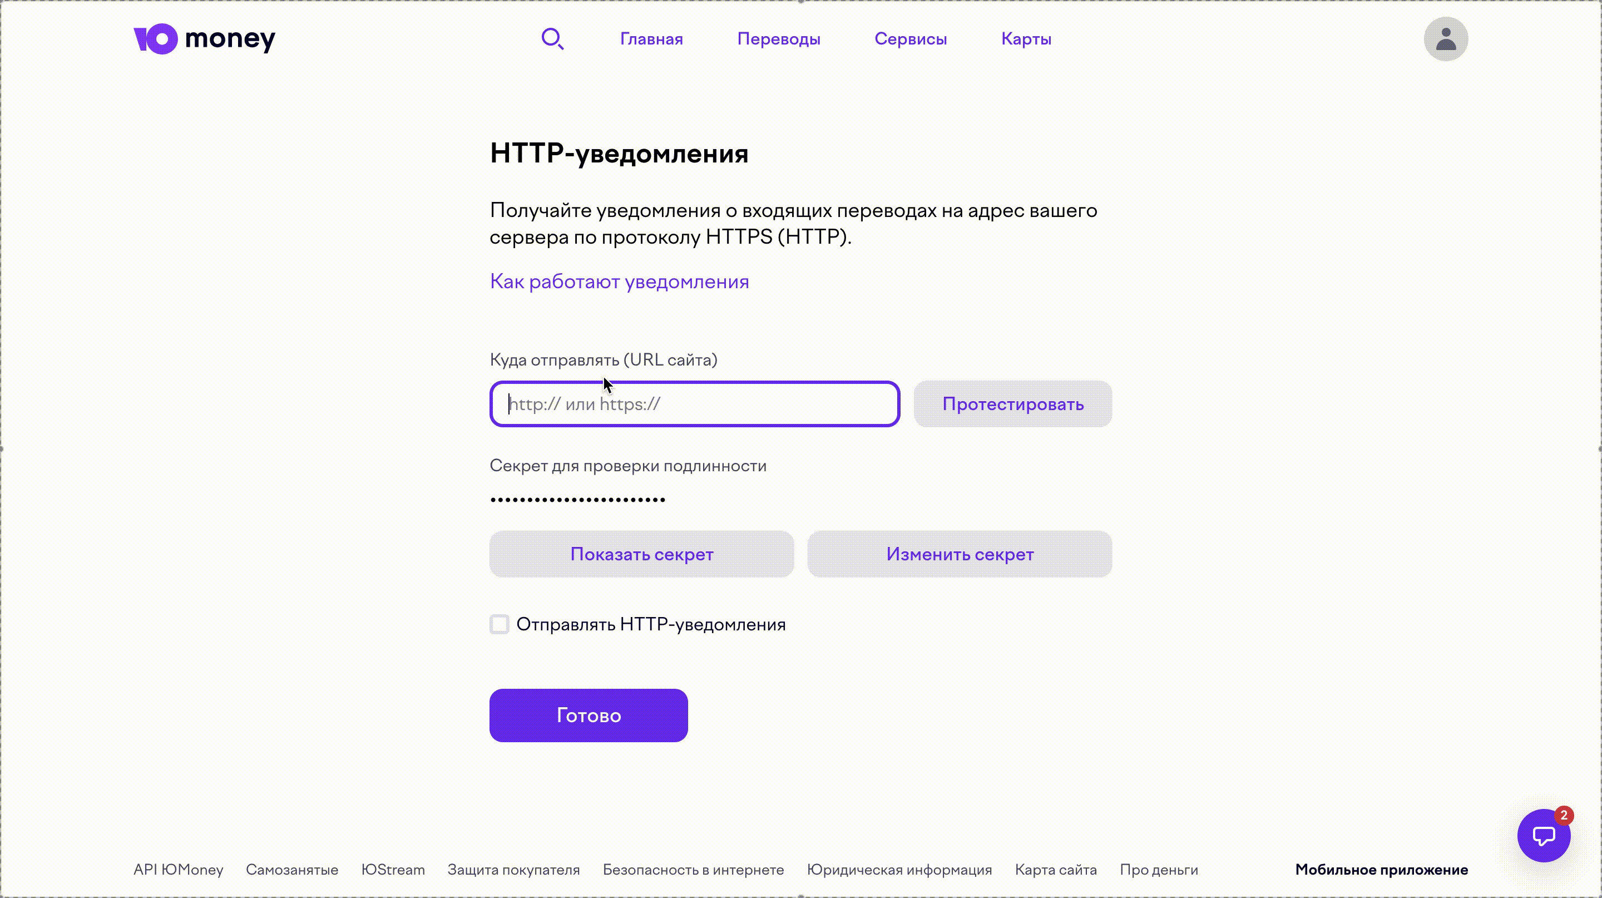Open the search magnifier icon
Image resolution: width=1602 pixels, height=898 pixels.
[x=552, y=39]
